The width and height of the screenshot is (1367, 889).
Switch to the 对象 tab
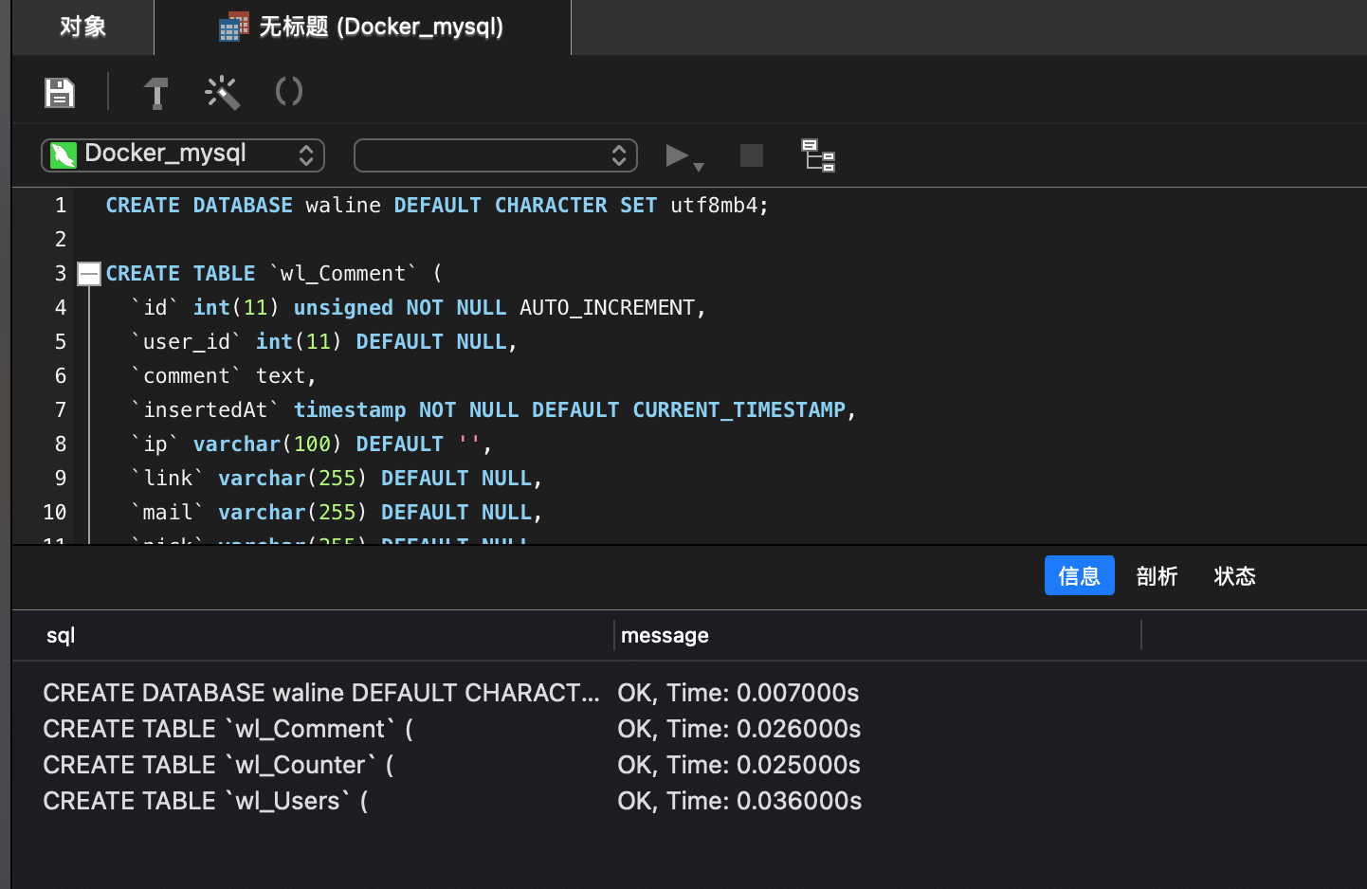coord(83,27)
